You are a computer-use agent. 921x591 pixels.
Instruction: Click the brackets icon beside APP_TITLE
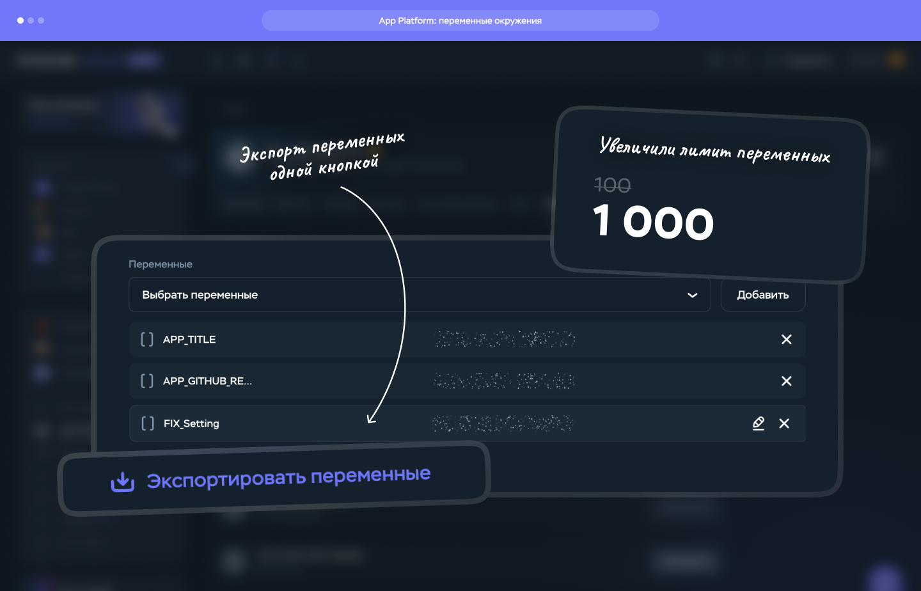147,340
